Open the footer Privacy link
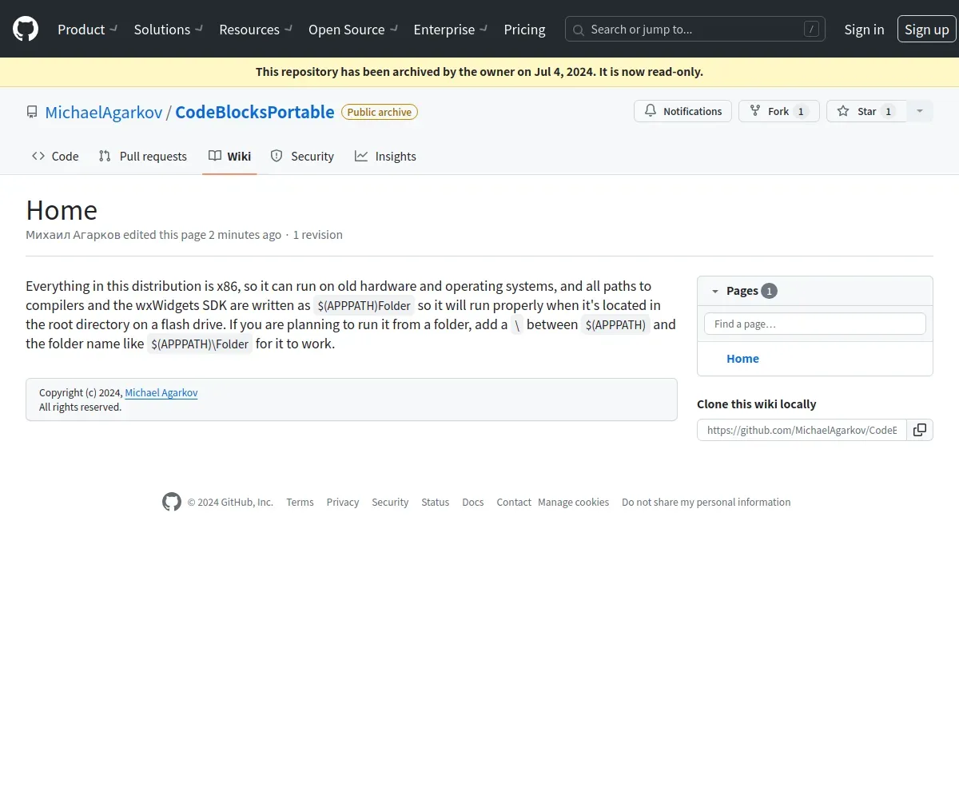Screen dimensions: 959x799 (343, 503)
